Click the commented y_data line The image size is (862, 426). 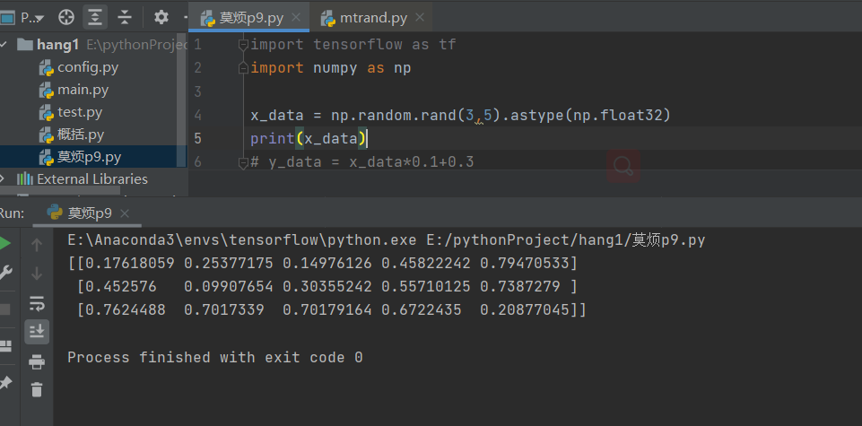pos(362,162)
